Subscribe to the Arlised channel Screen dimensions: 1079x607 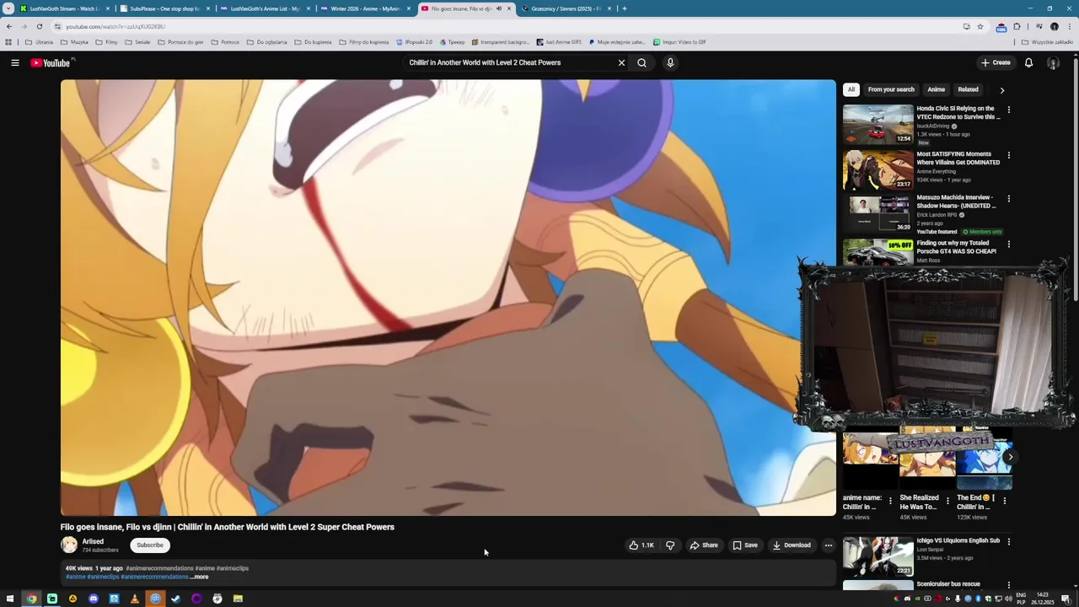tap(150, 545)
